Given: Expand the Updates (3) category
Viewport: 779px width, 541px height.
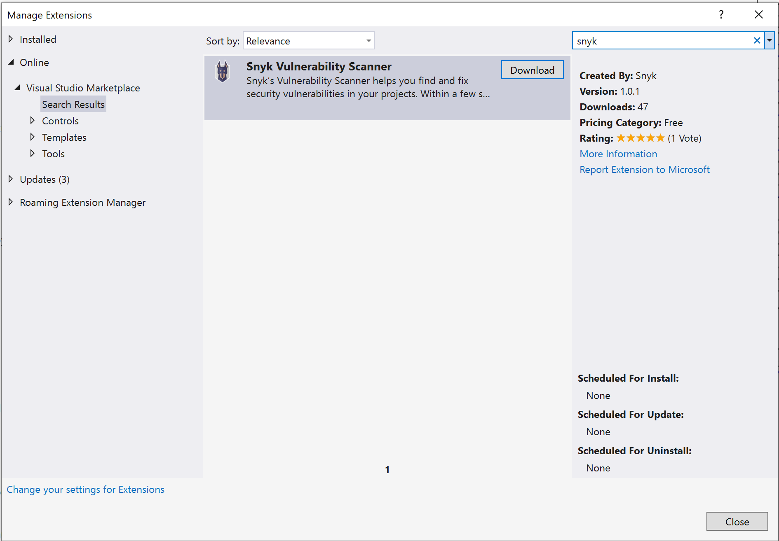Looking at the screenshot, I should pos(11,179).
